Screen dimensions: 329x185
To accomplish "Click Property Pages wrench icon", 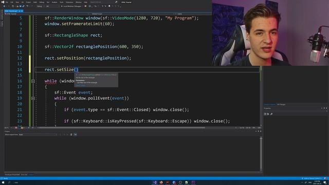I will (x=271, y=114).
